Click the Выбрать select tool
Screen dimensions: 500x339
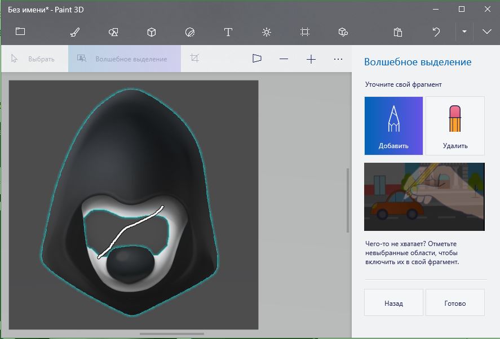(x=34, y=59)
